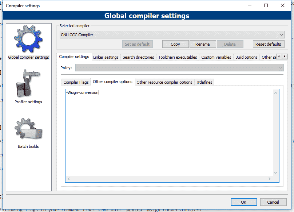The height and width of the screenshot is (212, 294).
Task: Open the Toolchain executables tab
Action: click(x=178, y=57)
